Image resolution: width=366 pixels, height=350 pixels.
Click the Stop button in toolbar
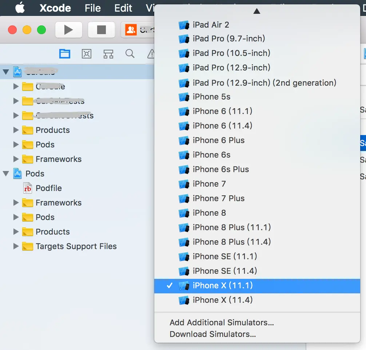point(101,30)
